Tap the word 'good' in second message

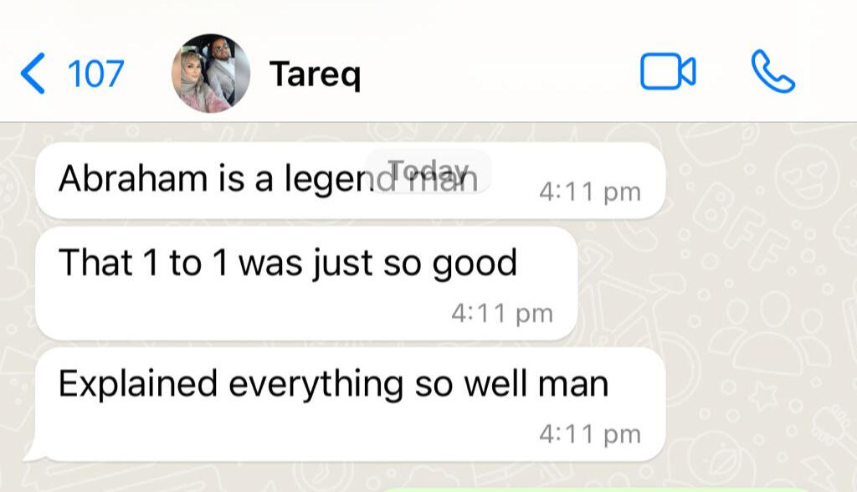pyautogui.click(x=475, y=264)
